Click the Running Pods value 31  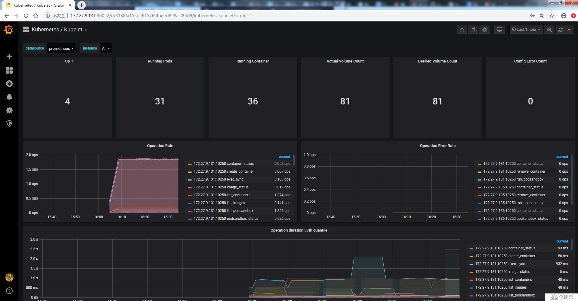coord(160,101)
